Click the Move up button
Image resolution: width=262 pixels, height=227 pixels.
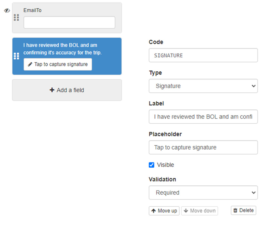coord(164,211)
